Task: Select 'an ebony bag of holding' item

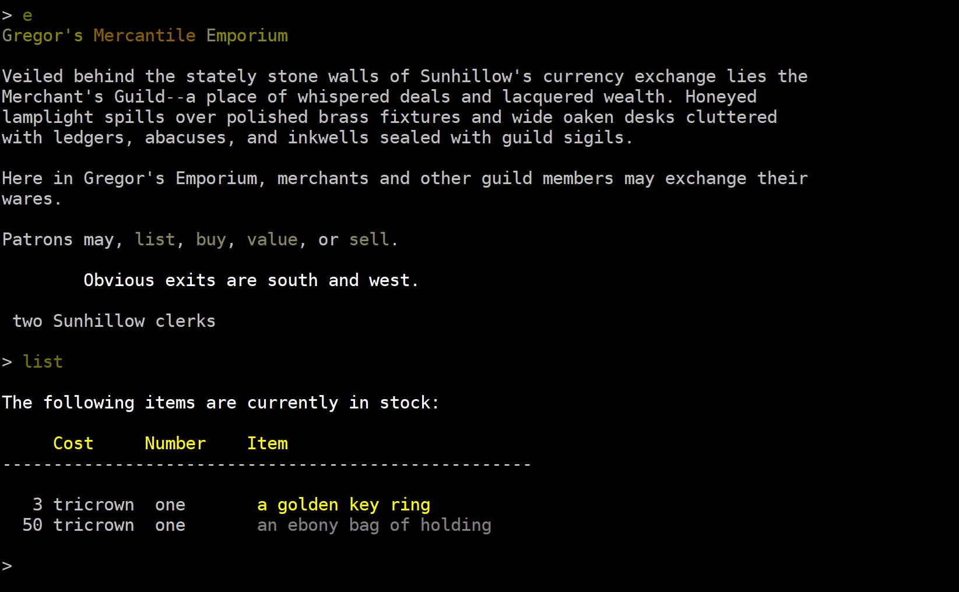Action: click(x=374, y=525)
